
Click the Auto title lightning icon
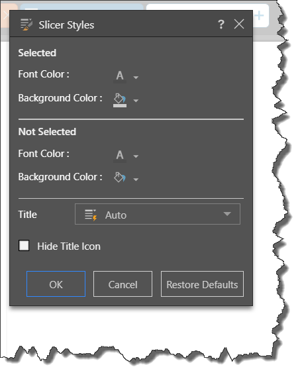[91, 215]
